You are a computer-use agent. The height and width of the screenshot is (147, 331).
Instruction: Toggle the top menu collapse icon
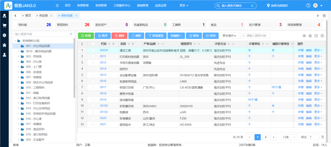57,6
